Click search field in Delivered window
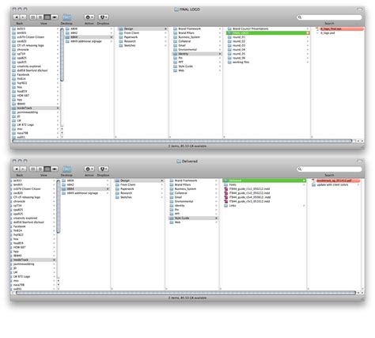The image size is (375, 338). tap(329, 169)
